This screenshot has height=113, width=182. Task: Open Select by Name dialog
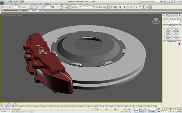(x=24, y=7)
